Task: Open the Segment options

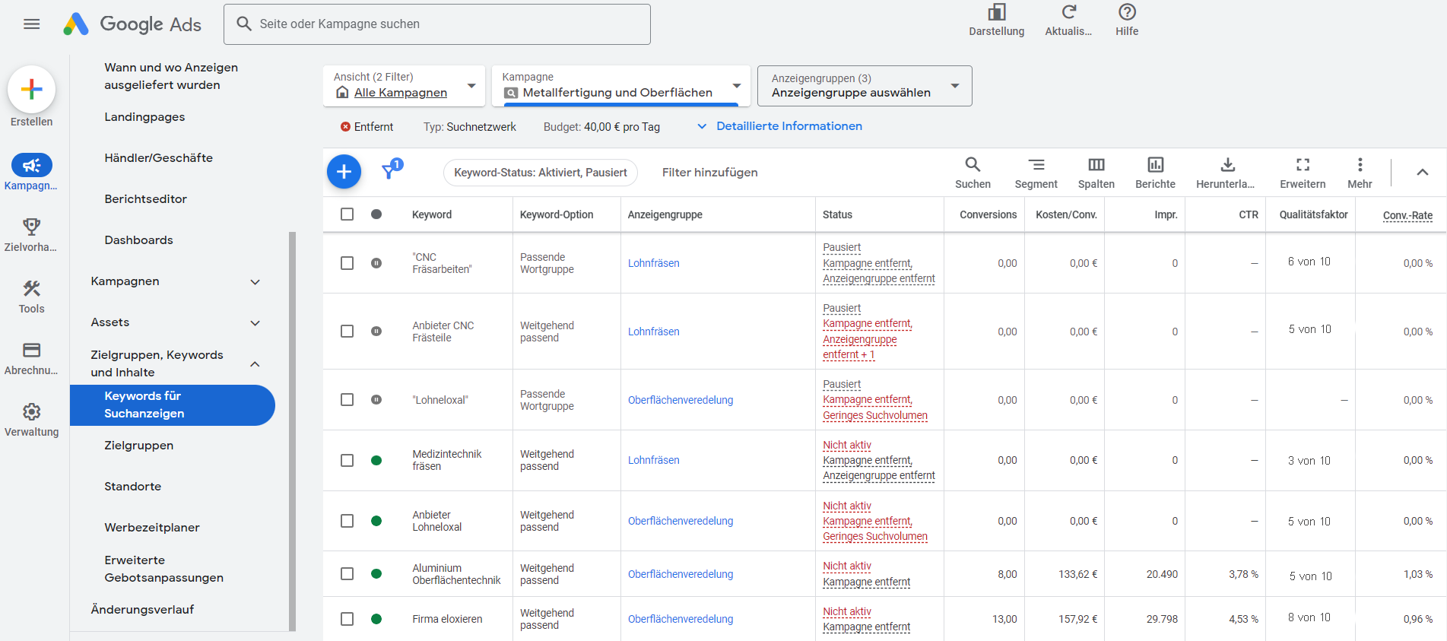Action: tap(1036, 173)
